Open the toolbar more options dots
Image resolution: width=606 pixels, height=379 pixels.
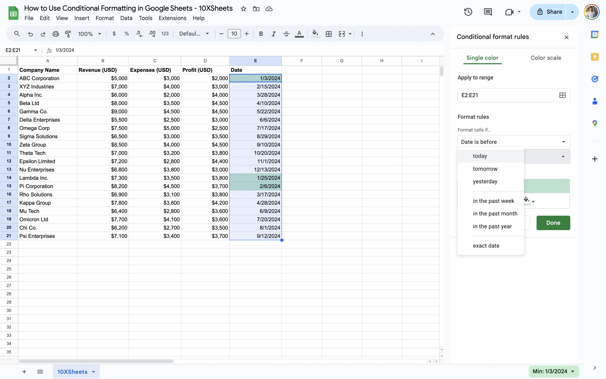[x=362, y=34]
